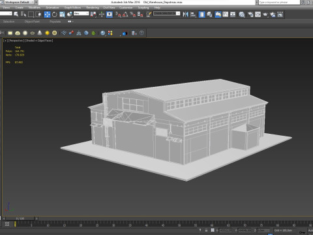313x235 pixels.
Task: Open Autodesk A360 gallery icon
Action: tap(280, 14)
